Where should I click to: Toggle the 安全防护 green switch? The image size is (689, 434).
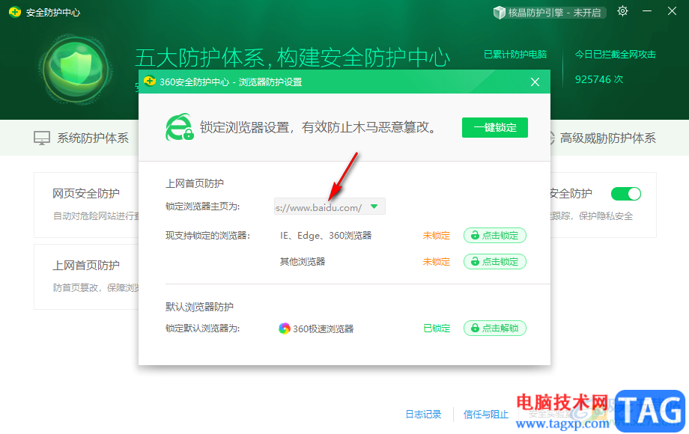626,194
